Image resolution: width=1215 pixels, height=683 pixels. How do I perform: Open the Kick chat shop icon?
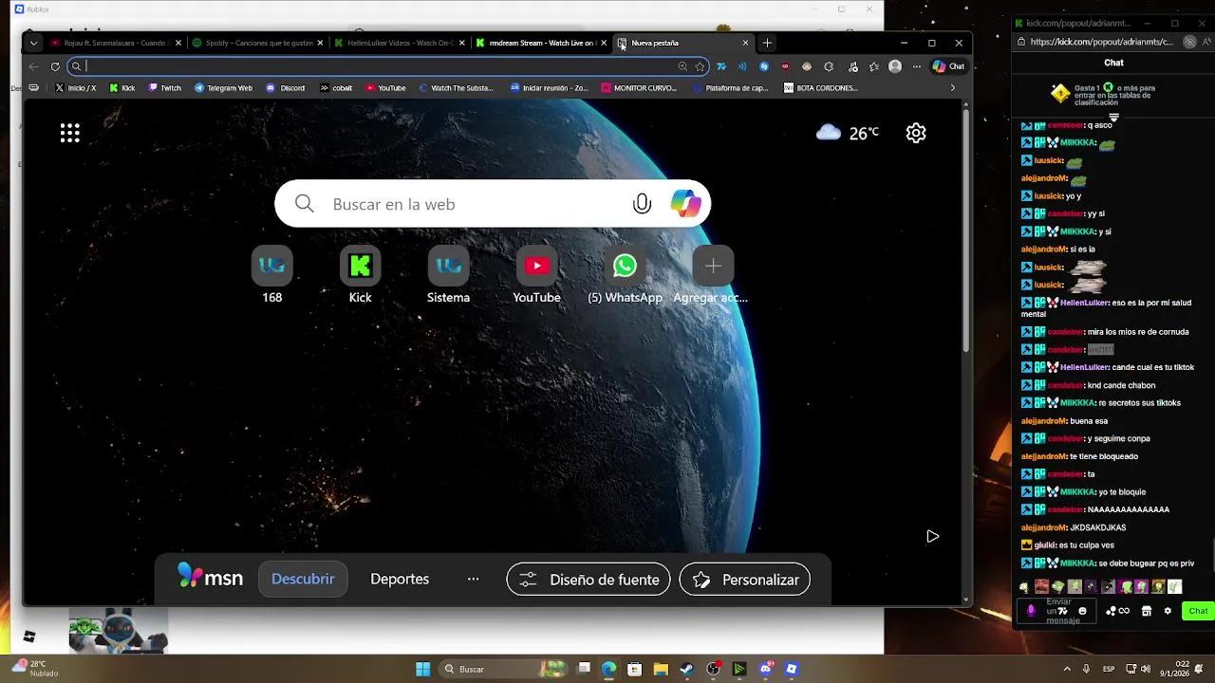click(1147, 611)
